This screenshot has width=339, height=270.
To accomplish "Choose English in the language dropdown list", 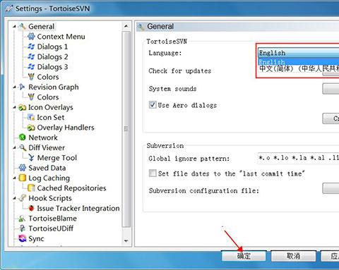I will [298, 62].
